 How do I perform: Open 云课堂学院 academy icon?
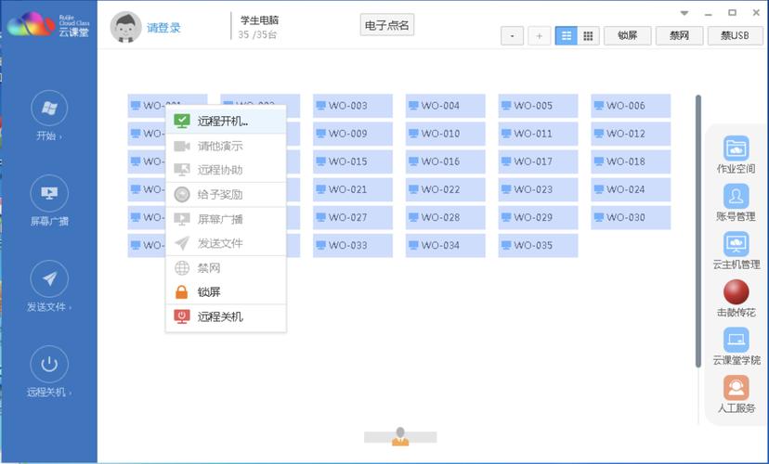tap(736, 340)
